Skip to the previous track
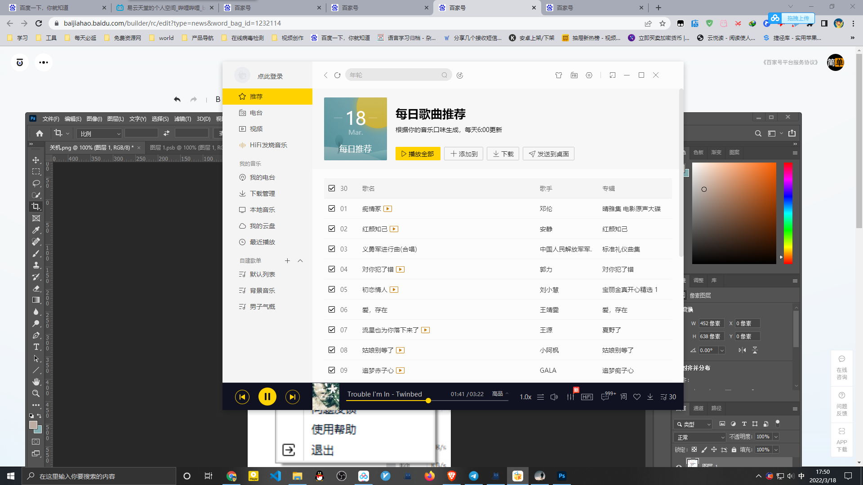Screen dimensions: 863x485 242,397
